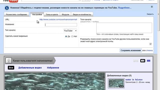Click the "отмена" link
Image resolution: width=160 pixels, height=90 pixels.
(x=149, y=50)
